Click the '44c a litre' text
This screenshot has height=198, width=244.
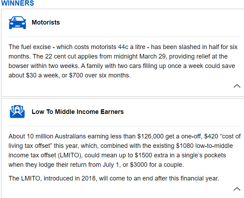132,47
